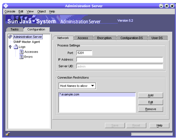Minimize the Administration Server window
The width and height of the screenshot is (178, 140).
pos(161,6)
